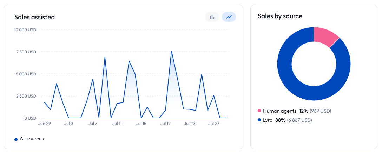Click the Jul 15 date label
The height and width of the screenshot is (153, 382).
[x=141, y=124]
